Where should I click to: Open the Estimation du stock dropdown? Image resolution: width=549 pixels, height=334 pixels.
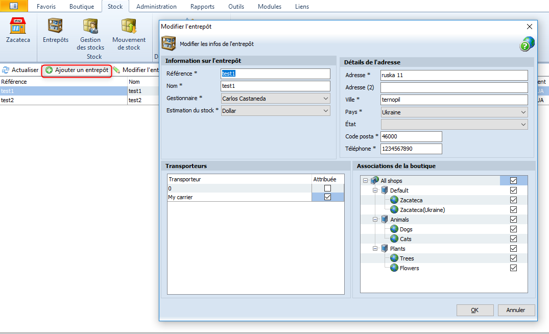coord(276,111)
